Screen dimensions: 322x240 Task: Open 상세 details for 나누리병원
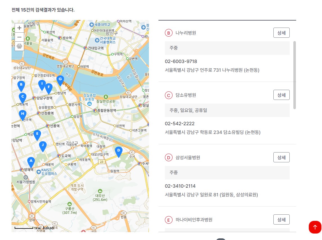click(281, 33)
